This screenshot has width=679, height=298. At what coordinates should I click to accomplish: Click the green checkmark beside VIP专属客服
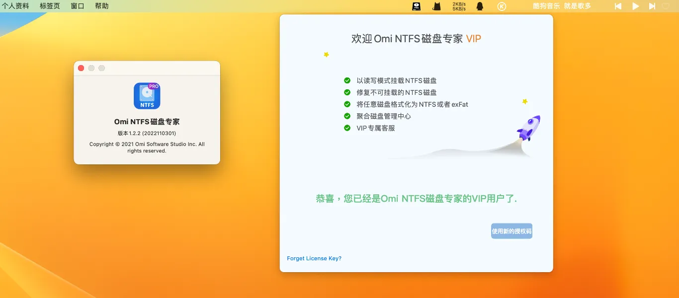tap(346, 128)
